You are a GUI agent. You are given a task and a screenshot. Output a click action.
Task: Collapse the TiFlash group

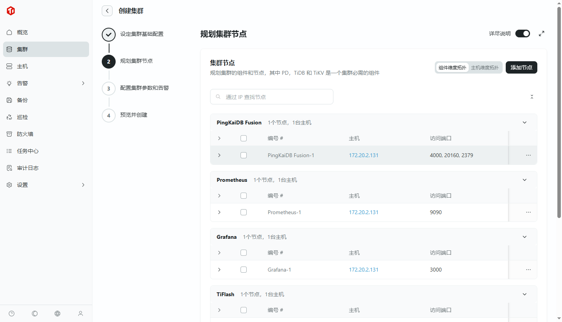pos(525,294)
